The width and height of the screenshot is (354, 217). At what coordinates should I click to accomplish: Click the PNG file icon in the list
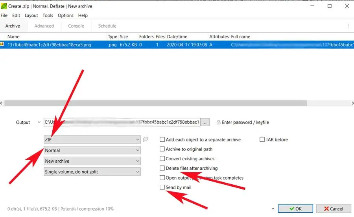pyautogui.click(x=2, y=44)
